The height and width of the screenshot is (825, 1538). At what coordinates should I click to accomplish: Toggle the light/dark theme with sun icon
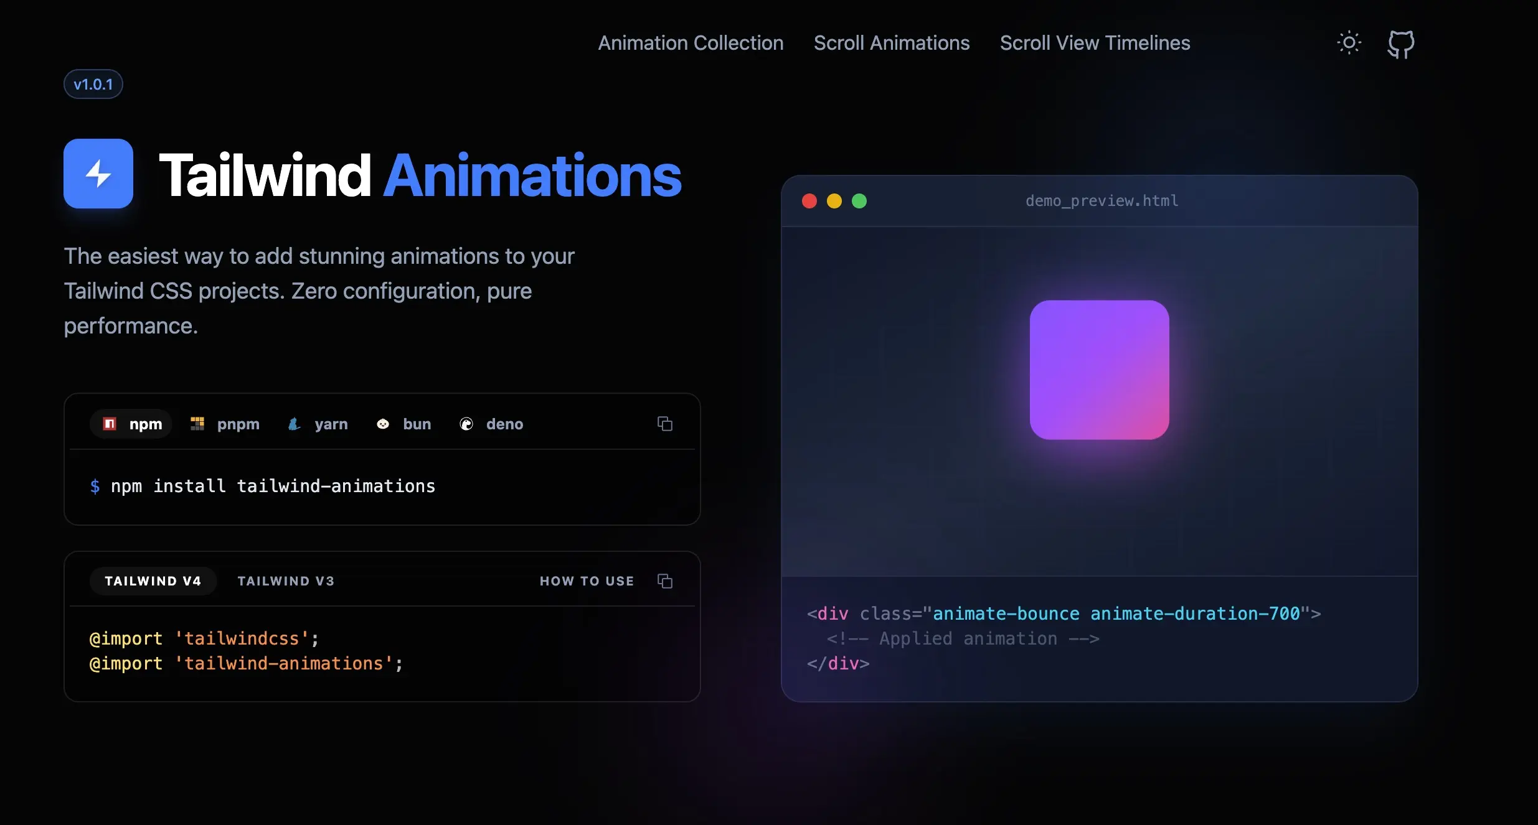coord(1349,42)
